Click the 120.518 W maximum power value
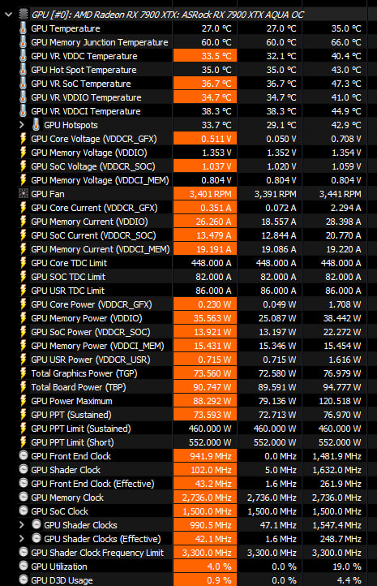Viewport: 377px width, 586px height. point(340,401)
